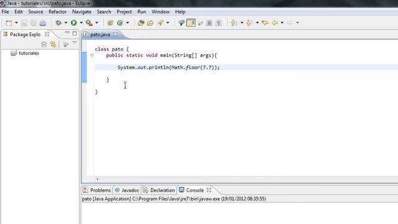Click the New Java Package icon
The height and width of the screenshot is (224, 398).
[110, 23]
